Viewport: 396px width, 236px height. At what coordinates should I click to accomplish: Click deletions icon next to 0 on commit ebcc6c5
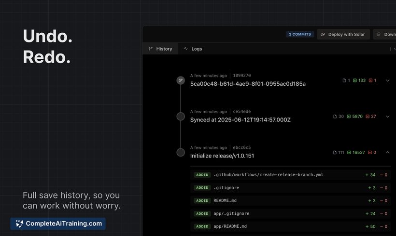pos(370,152)
